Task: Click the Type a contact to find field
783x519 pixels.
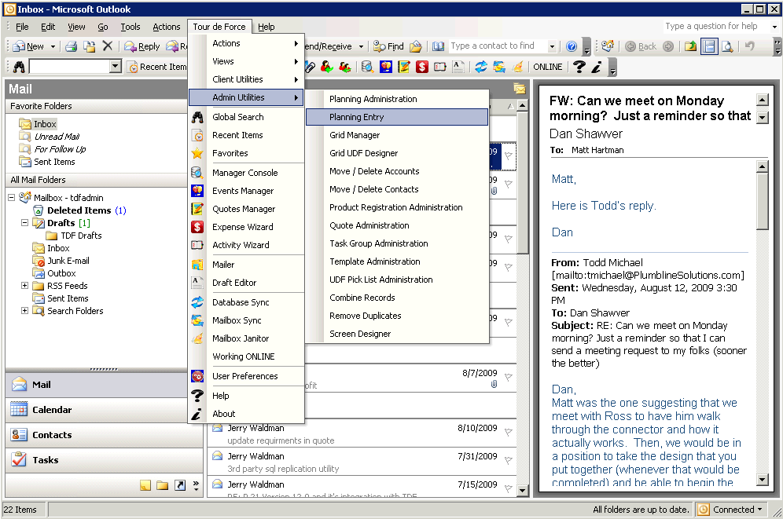Action: tap(498, 46)
